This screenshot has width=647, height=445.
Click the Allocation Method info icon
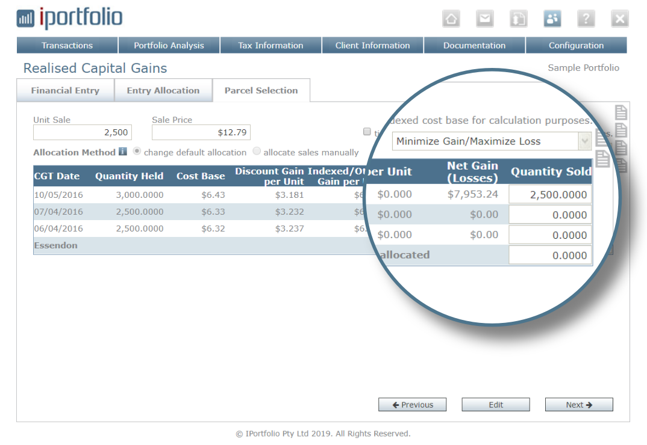[123, 152]
